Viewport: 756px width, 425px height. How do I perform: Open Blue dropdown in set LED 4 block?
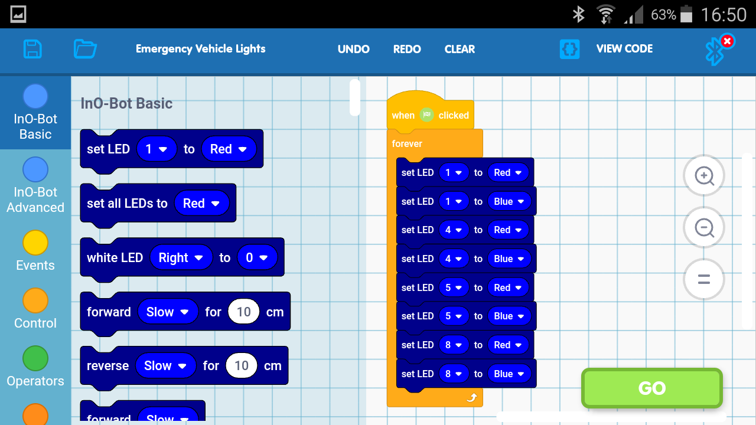pyautogui.click(x=509, y=259)
